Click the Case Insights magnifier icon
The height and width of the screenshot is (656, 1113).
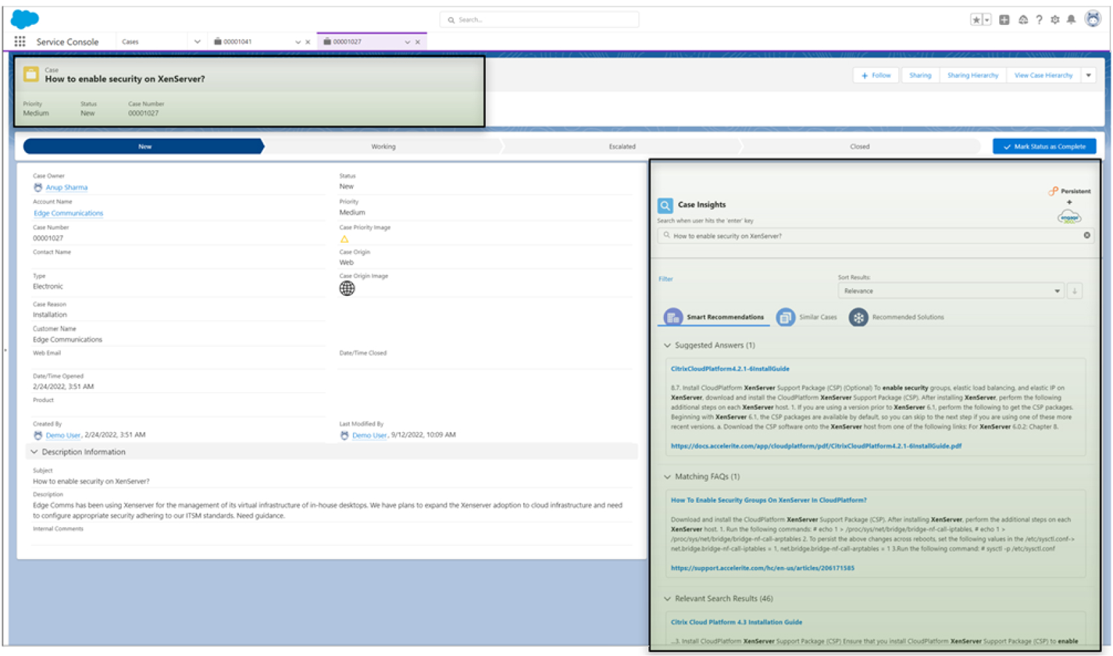665,205
